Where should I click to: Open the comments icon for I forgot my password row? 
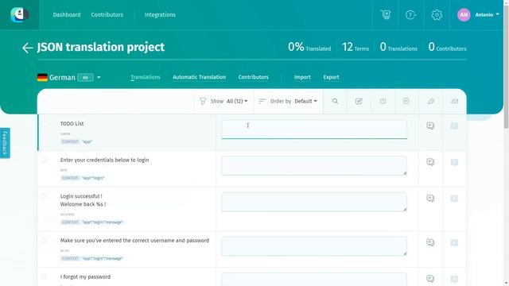coord(430,279)
